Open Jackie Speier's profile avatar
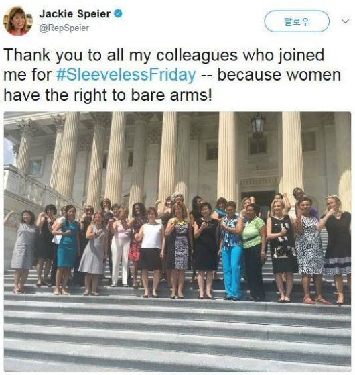The width and height of the screenshot is (355, 375). click(18, 21)
